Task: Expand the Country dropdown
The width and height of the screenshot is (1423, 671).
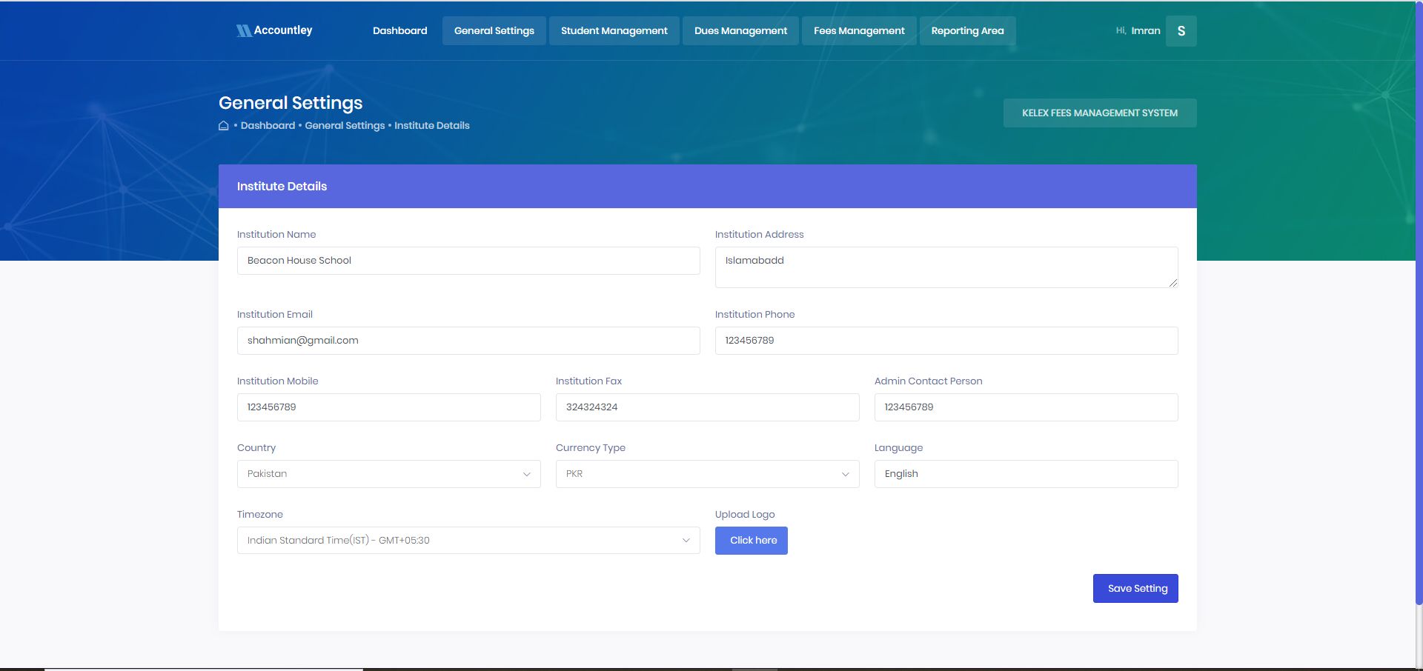Action: (388, 474)
